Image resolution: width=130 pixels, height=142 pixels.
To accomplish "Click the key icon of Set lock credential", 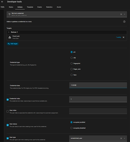I will [9, 14].
